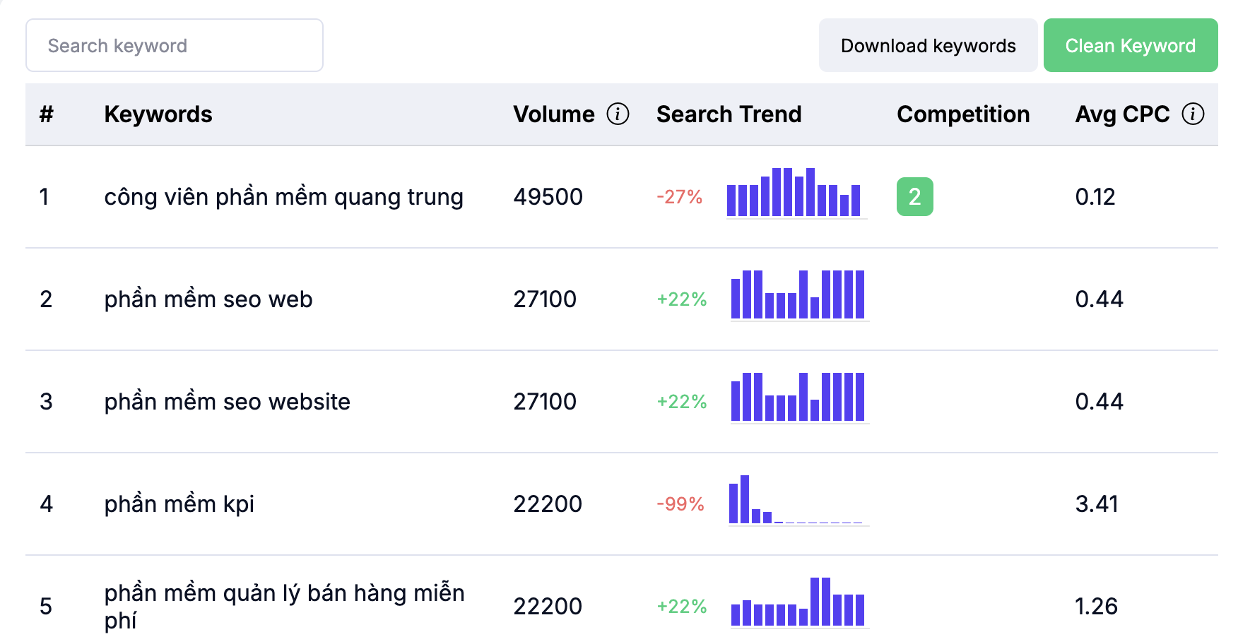Click the Search keyword input field
Viewport: 1238px width, 644px height.
coord(175,45)
